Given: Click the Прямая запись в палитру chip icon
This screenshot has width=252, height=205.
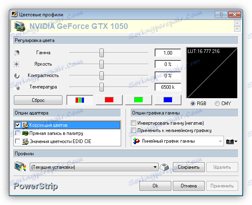Looking at the screenshot, I should (25, 133).
